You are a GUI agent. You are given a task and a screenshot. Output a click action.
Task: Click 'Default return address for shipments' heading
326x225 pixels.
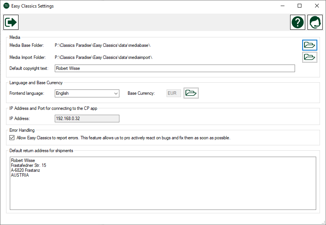(x=41, y=151)
